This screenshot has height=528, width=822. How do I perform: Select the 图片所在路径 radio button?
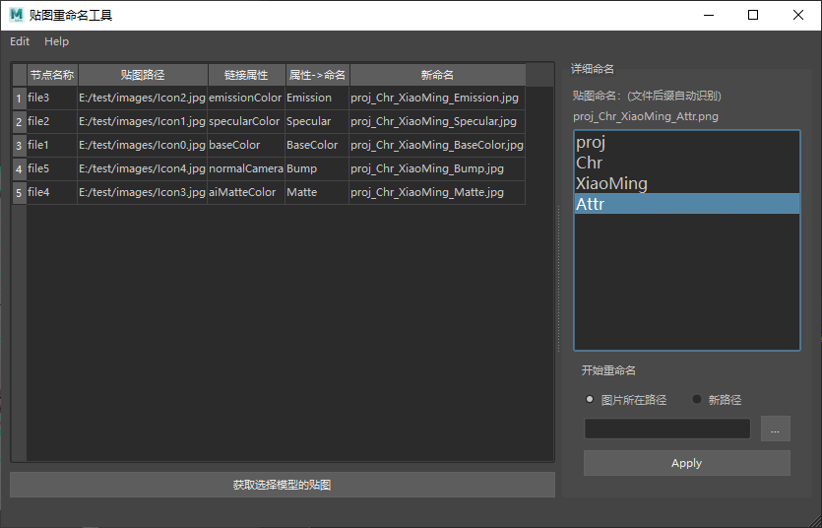590,400
